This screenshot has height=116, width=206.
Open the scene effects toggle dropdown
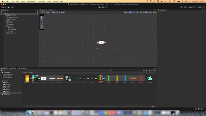(142, 12)
